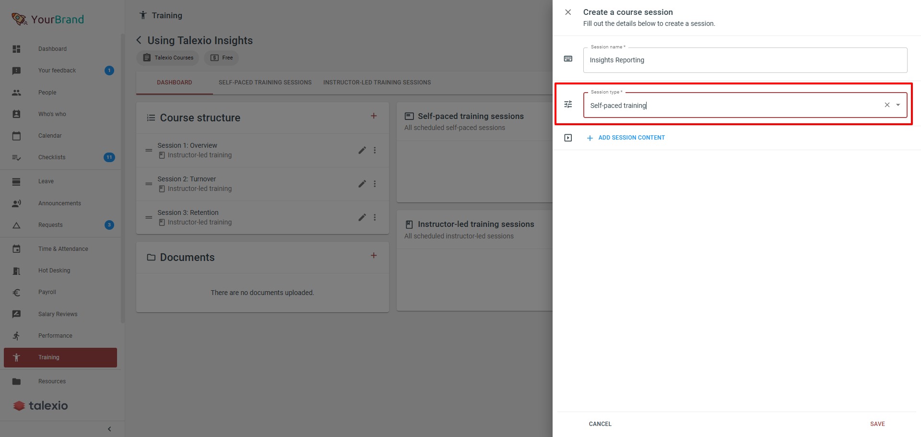This screenshot has height=437, width=921.
Task: Click the Session name input field
Action: point(745,60)
